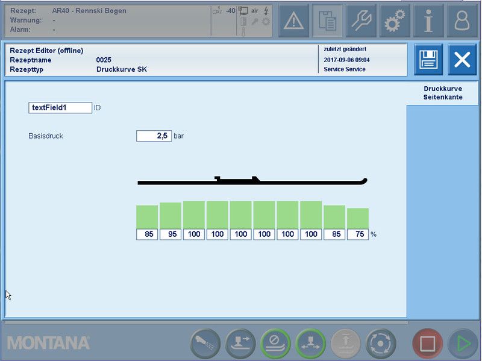This screenshot has height=361, width=482.
Task: Open the user profile icon
Action: click(462, 21)
